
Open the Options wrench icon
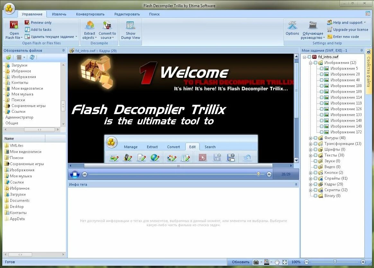pyautogui.click(x=292, y=25)
